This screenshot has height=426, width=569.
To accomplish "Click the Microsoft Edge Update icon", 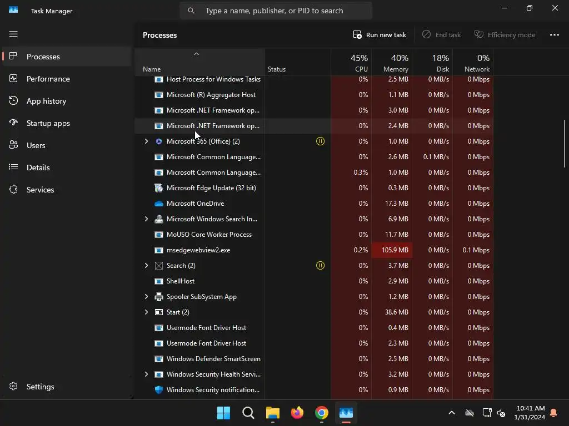I will point(158,188).
